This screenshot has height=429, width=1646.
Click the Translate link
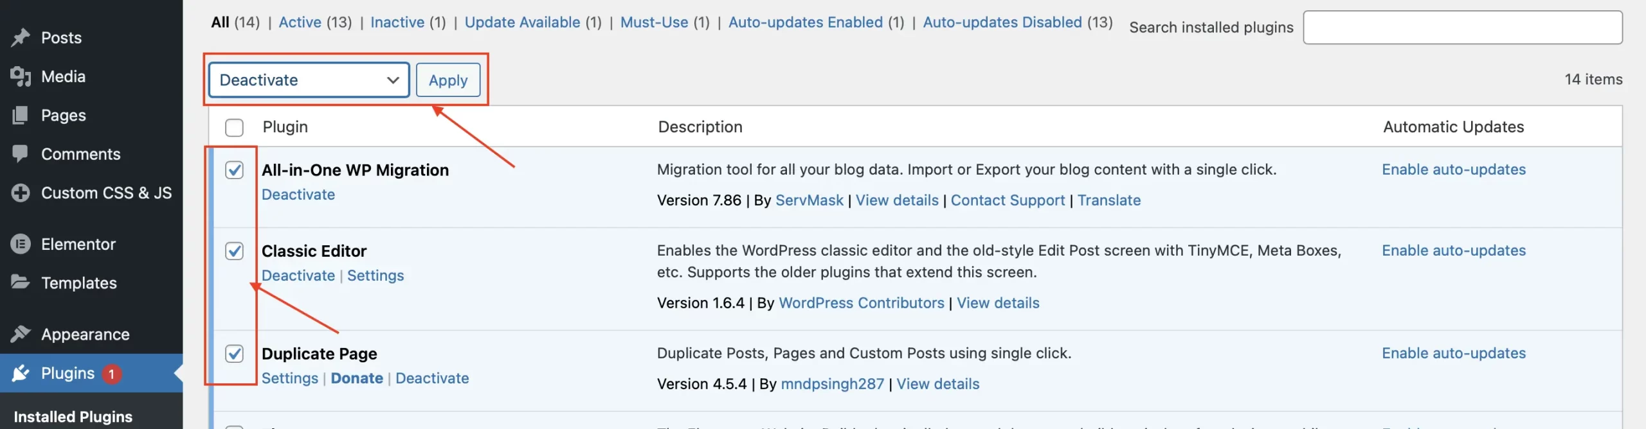point(1109,200)
